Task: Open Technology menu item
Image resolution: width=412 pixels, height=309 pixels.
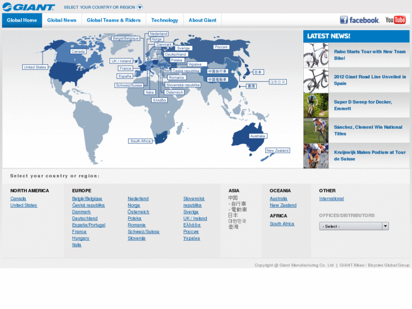Action: [x=165, y=20]
